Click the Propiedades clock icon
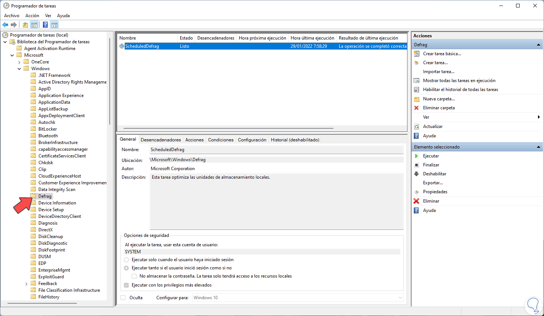The image size is (544, 316). click(x=416, y=192)
